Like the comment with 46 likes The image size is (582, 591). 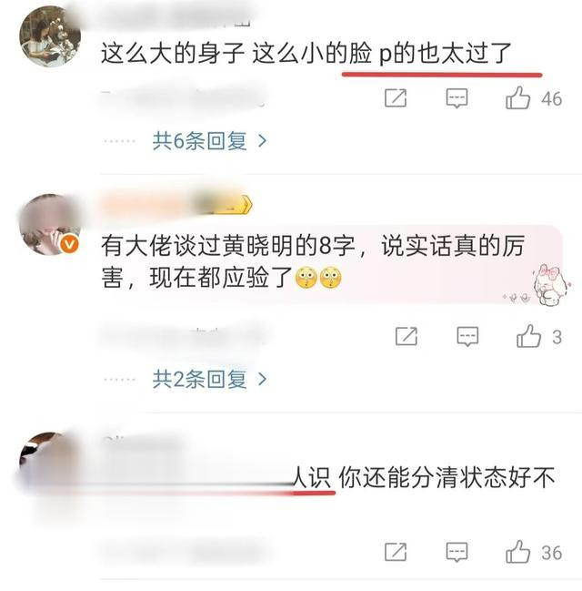pyautogui.click(x=518, y=98)
